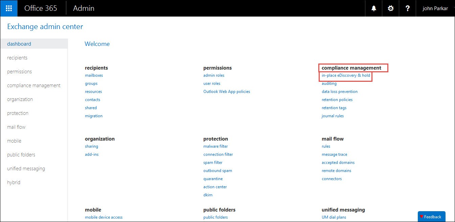
Task: Open retention policies
Action: click(337, 99)
